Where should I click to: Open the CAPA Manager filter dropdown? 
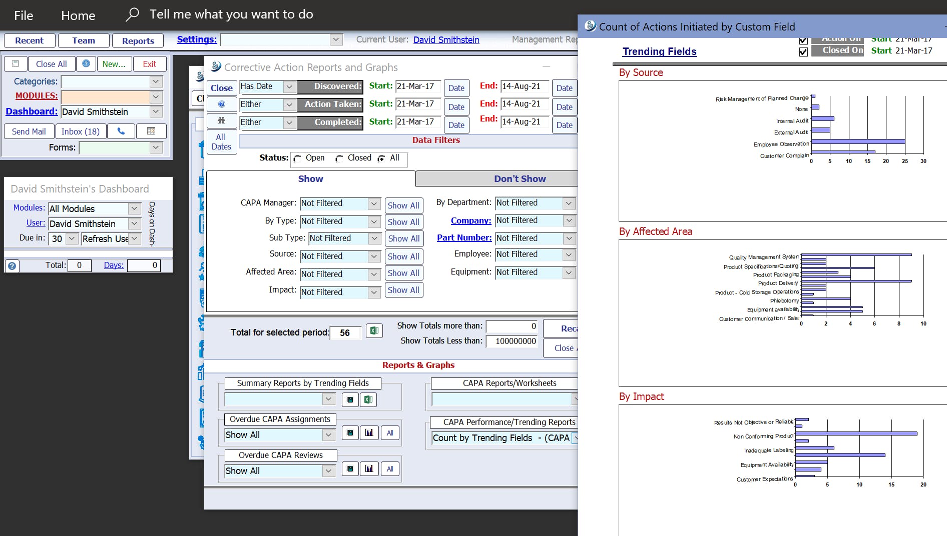[374, 203]
